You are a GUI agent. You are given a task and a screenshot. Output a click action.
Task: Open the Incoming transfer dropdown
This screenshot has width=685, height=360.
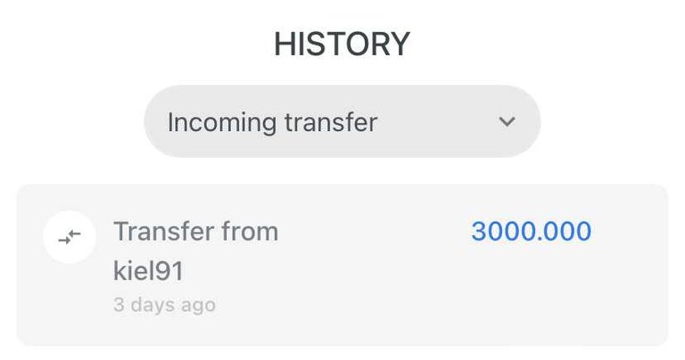[x=342, y=121]
